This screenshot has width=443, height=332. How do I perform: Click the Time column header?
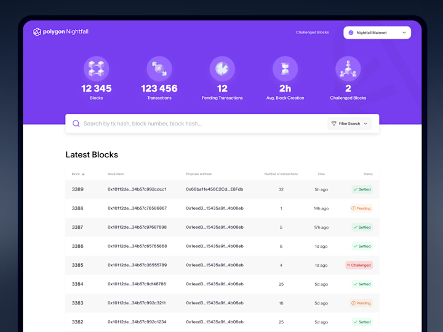(321, 174)
